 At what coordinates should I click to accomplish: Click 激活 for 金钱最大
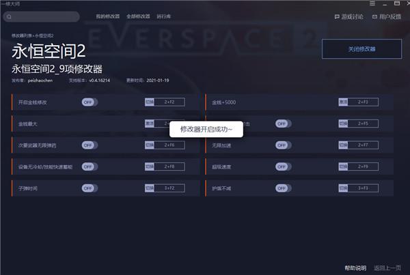coord(150,124)
